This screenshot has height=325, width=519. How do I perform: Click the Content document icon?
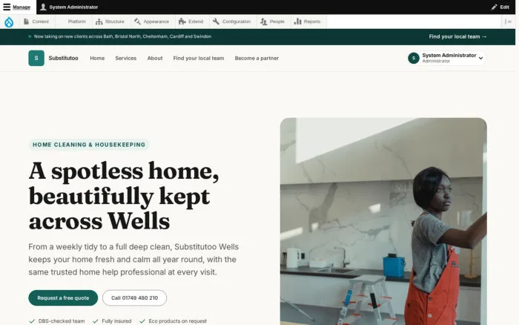pyautogui.click(x=26, y=22)
